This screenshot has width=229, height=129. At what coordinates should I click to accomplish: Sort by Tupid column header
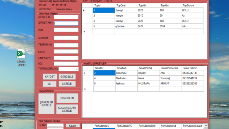tap(104, 6)
